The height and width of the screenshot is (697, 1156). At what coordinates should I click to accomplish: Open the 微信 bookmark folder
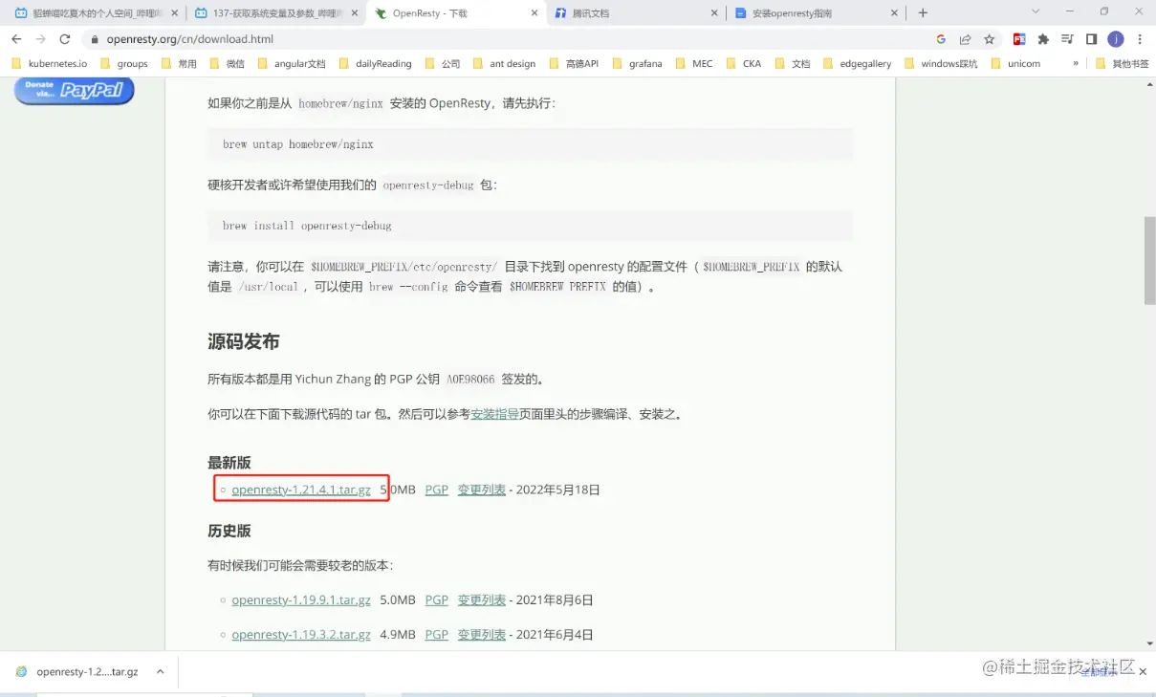pos(227,63)
